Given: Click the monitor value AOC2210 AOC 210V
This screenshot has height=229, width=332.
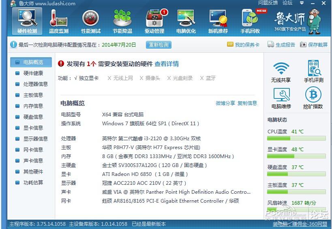Looking at the screenshot, I should [x=144, y=183].
